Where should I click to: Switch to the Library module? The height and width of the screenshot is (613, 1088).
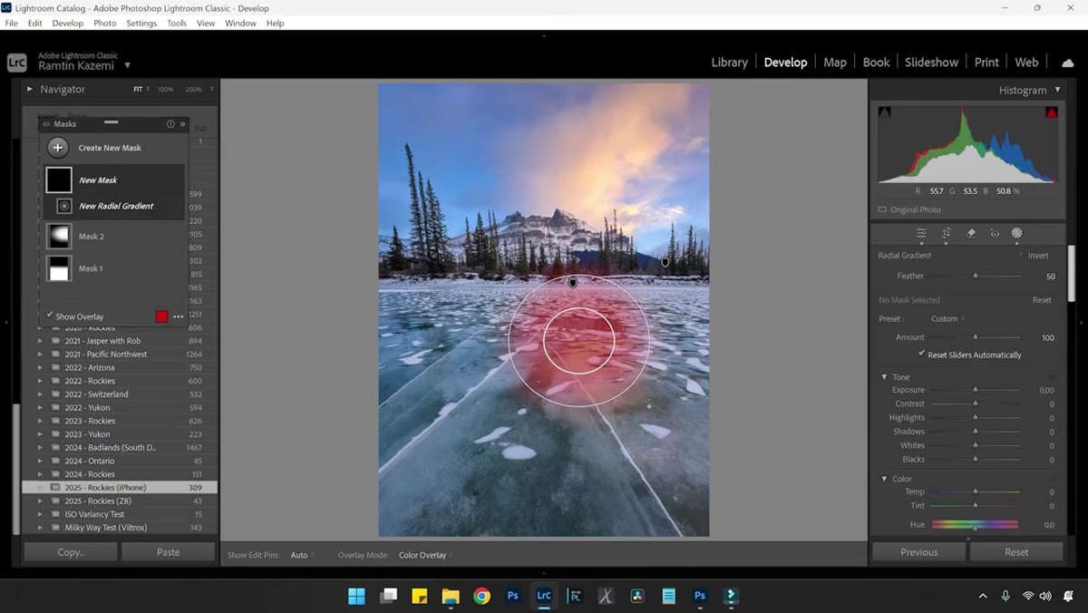point(729,63)
